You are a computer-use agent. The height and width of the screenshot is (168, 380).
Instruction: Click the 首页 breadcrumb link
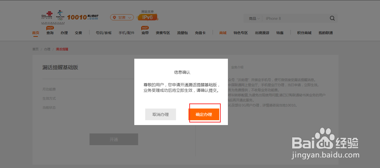coord(35,49)
